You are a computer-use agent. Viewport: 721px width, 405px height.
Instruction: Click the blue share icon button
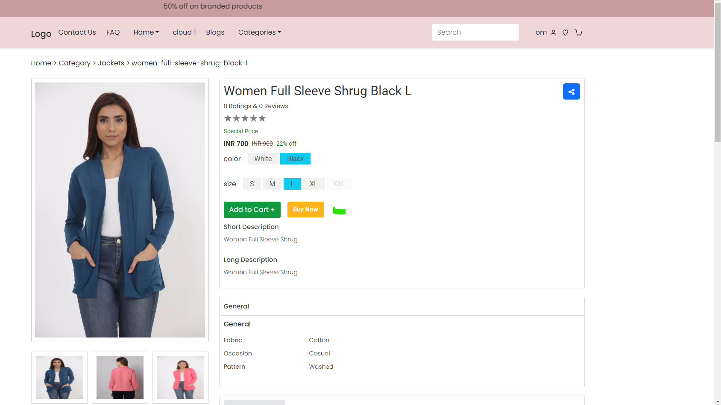(x=571, y=91)
